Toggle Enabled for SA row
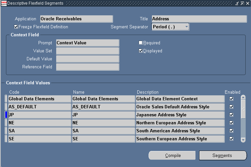Image resolution: width=251 pixels, height=167 pixels. 231,131
